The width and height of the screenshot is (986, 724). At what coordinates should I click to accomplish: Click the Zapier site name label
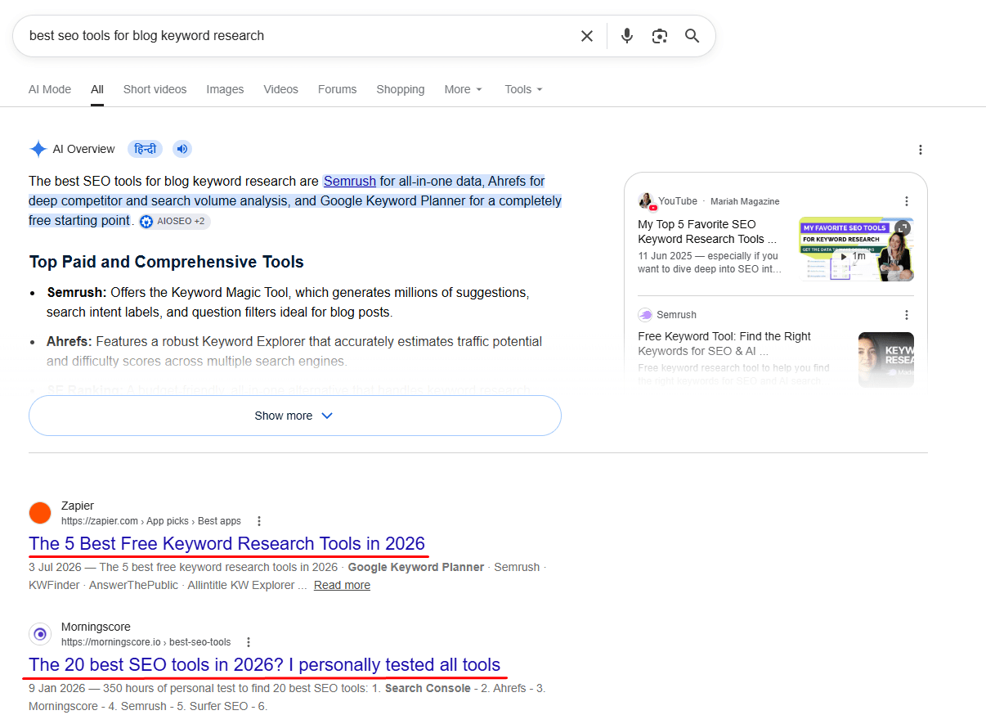coord(78,506)
